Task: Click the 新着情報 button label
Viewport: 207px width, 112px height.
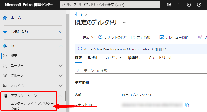Action: pyautogui.click(x=144, y=38)
